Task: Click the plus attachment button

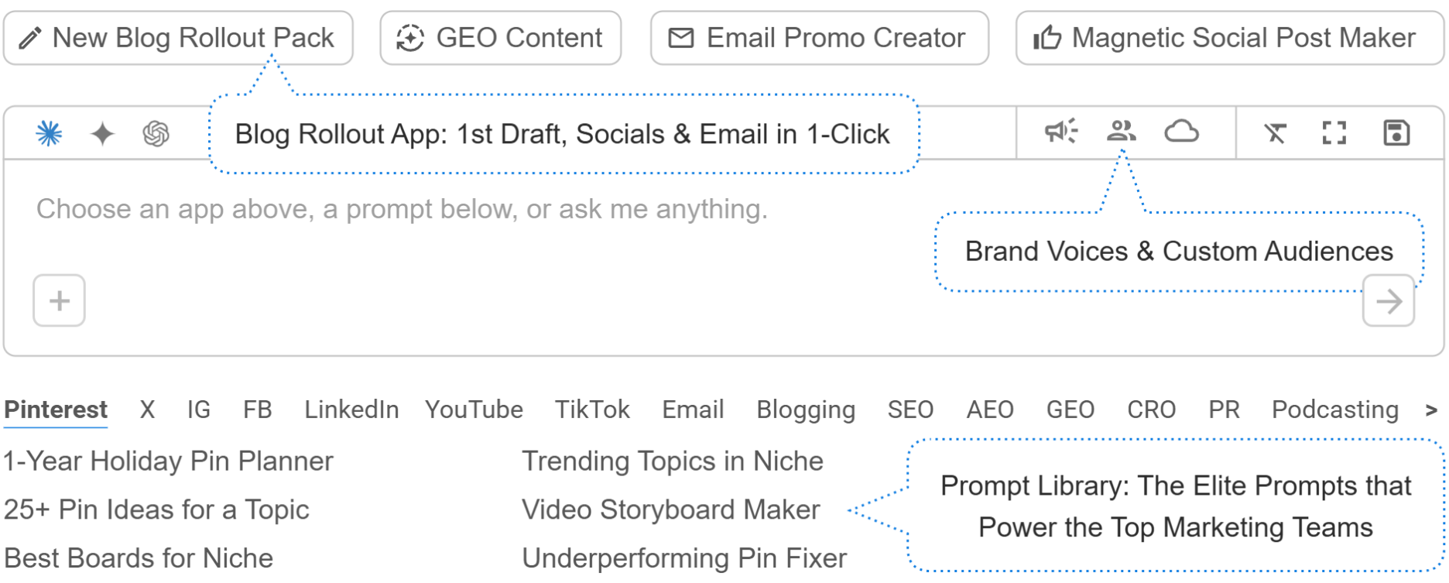Action: click(59, 300)
